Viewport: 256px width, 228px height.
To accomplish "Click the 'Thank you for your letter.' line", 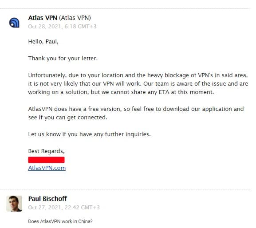I will [x=63, y=59].
